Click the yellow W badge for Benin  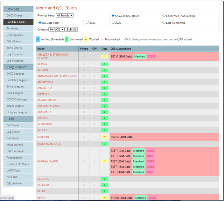[104, 198]
